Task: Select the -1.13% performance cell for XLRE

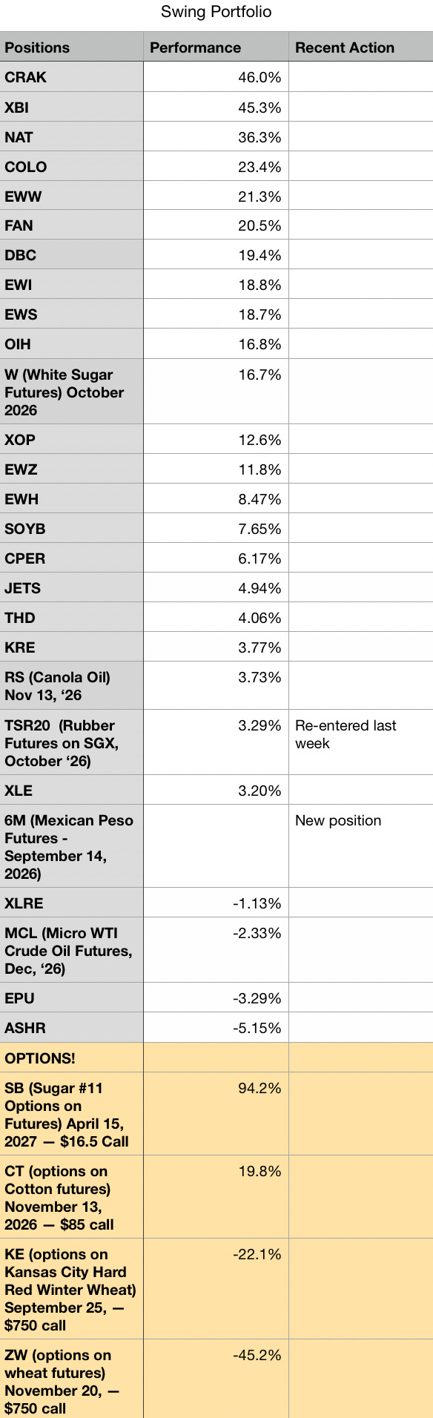Action: tap(216, 903)
